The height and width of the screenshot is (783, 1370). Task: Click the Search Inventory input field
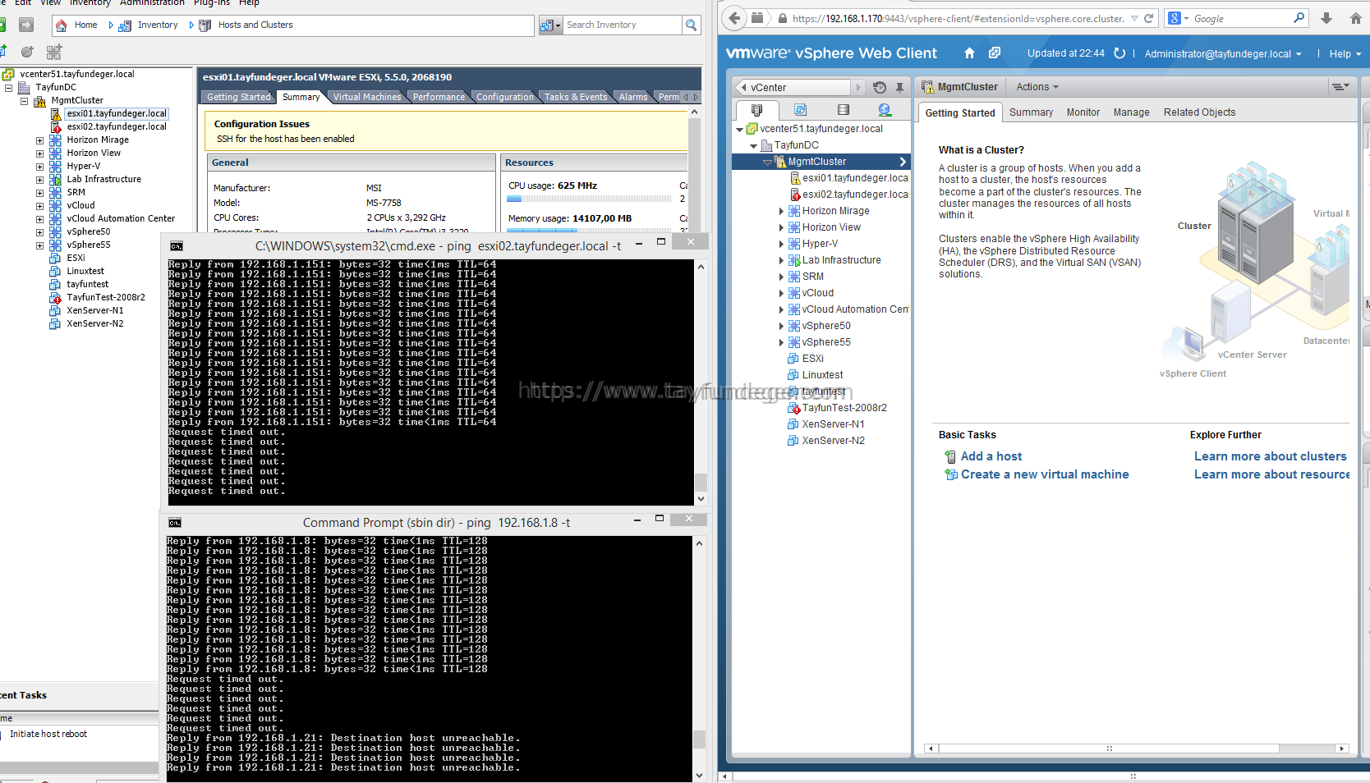[623, 25]
